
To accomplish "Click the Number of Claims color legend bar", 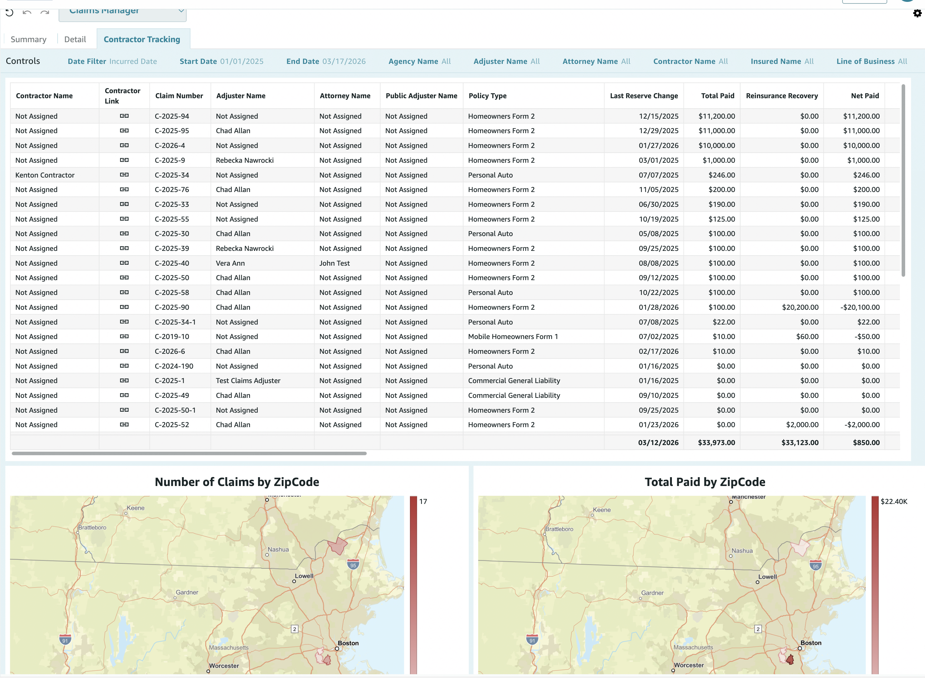I will point(413,585).
